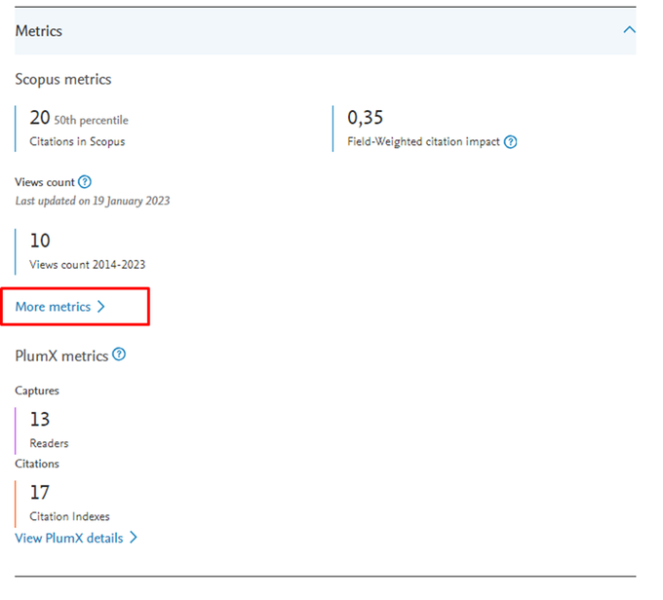The image size is (663, 600).
Task: Select the Captures label
Action: pos(37,391)
